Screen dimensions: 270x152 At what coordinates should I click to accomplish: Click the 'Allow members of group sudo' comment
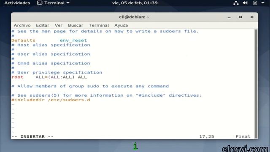(x=90, y=86)
